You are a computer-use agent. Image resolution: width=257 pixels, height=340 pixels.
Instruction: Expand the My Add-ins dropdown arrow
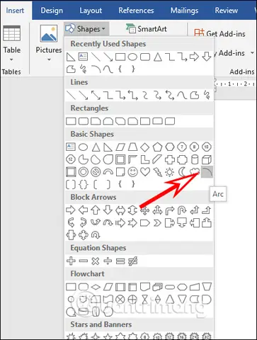[252, 53]
